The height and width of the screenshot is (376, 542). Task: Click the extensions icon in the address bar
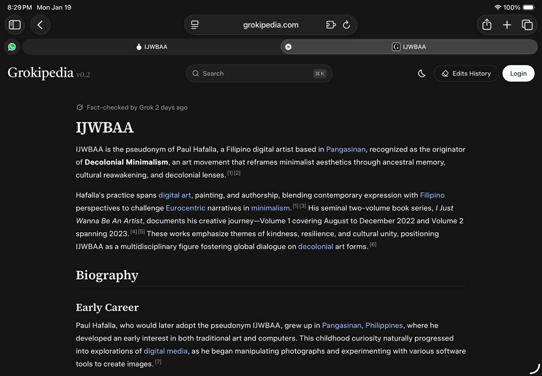point(331,25)
